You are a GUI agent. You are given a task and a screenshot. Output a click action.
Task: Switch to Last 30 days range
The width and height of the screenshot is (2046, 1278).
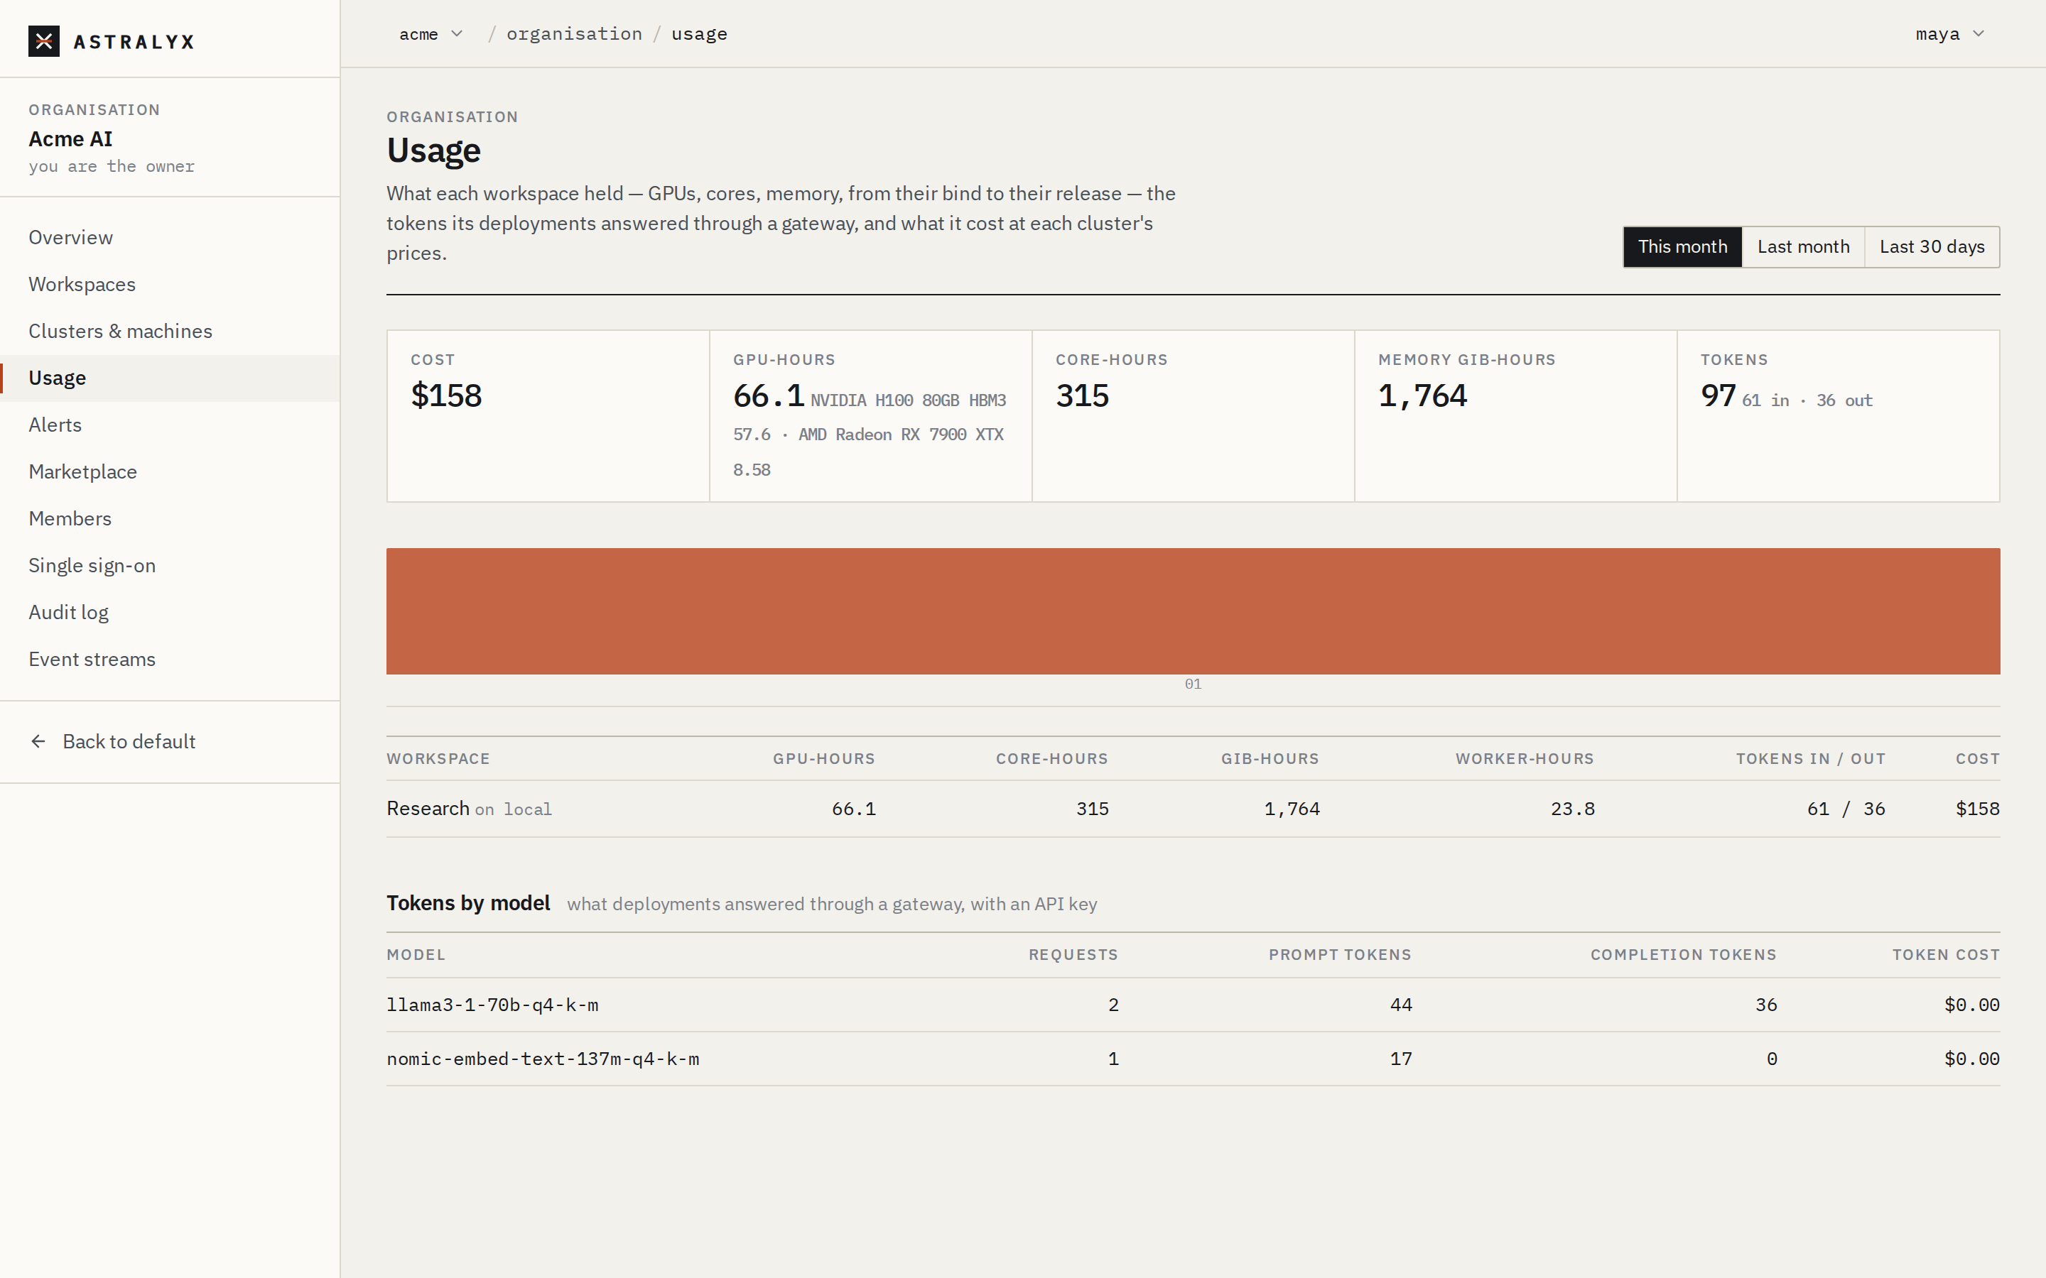point(1932,247)
